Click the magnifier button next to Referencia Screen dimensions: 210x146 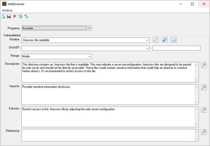point(204,132)
